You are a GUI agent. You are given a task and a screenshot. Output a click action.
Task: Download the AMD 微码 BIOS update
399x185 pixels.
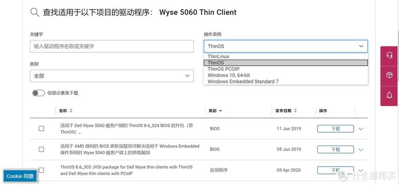(x=335, y=149)
